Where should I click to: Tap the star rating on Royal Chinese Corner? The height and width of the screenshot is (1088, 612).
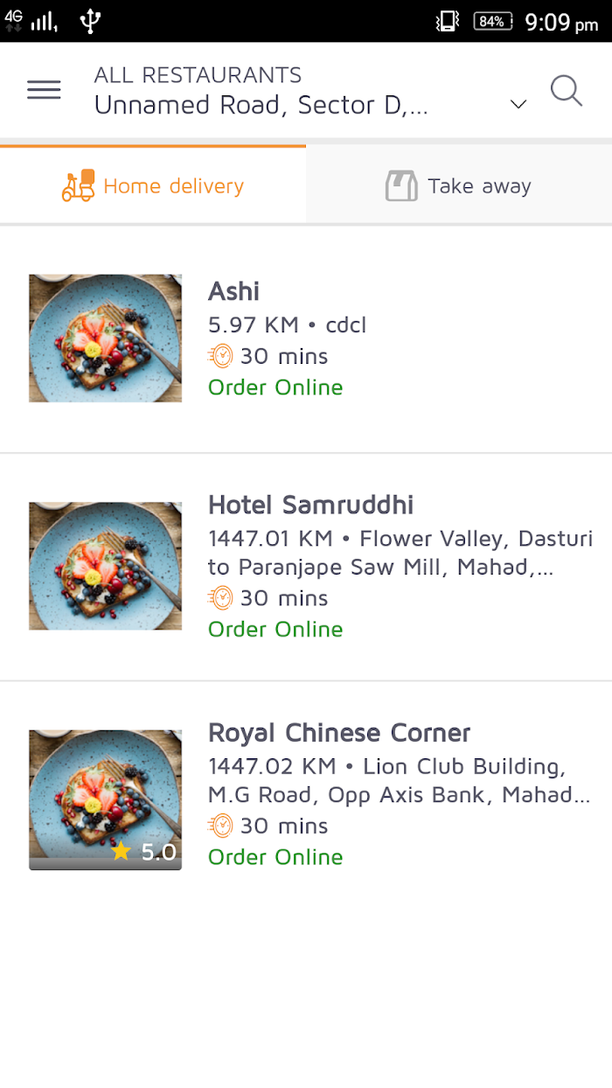(x=144, y=852)
